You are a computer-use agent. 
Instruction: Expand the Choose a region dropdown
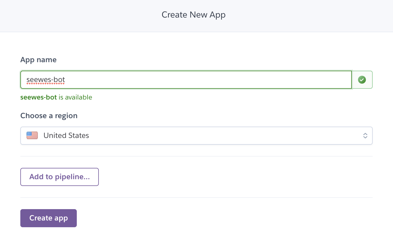pos(197,136)
